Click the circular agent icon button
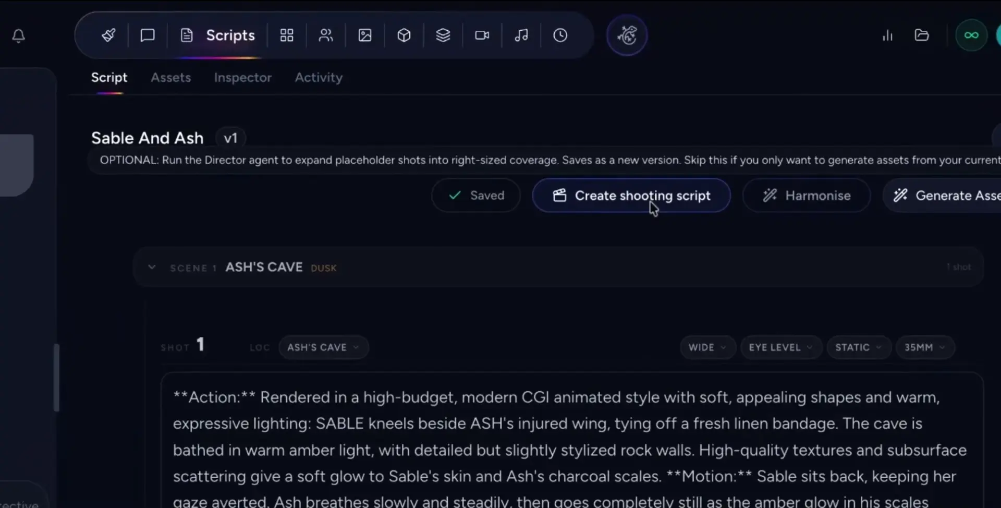 point(627,35)
